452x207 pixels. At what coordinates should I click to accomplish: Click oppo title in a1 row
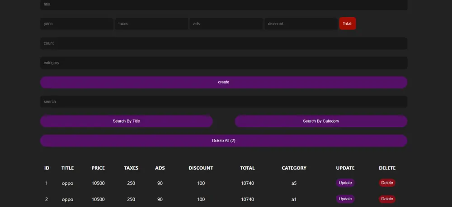click(x=67, y=199)
